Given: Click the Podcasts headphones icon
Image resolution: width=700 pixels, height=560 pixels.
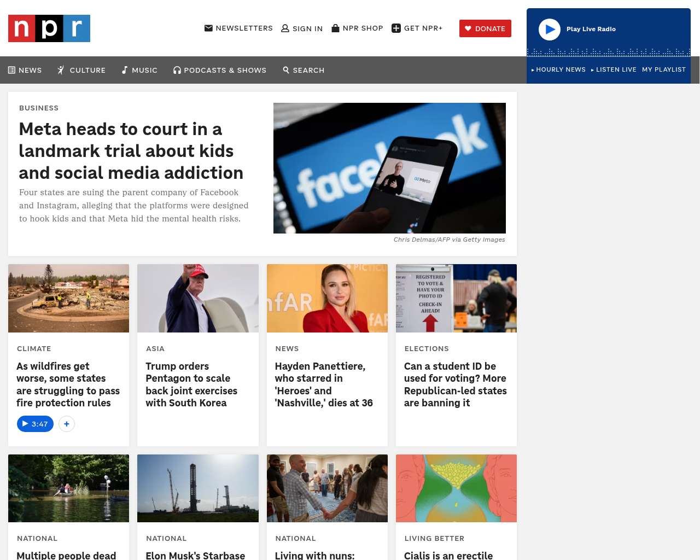Looking at the screenshot, I should coord(177,70).
